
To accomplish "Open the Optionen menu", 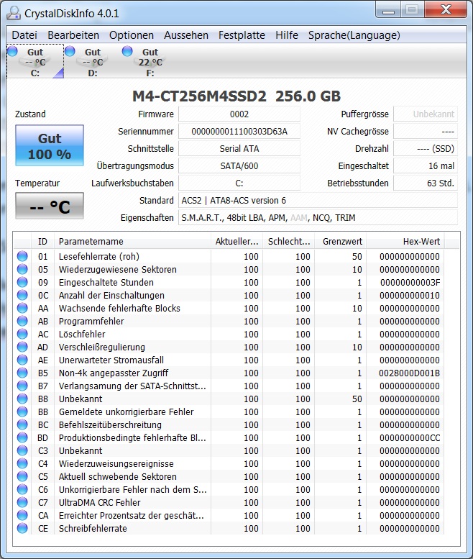I will coord(132,35).
